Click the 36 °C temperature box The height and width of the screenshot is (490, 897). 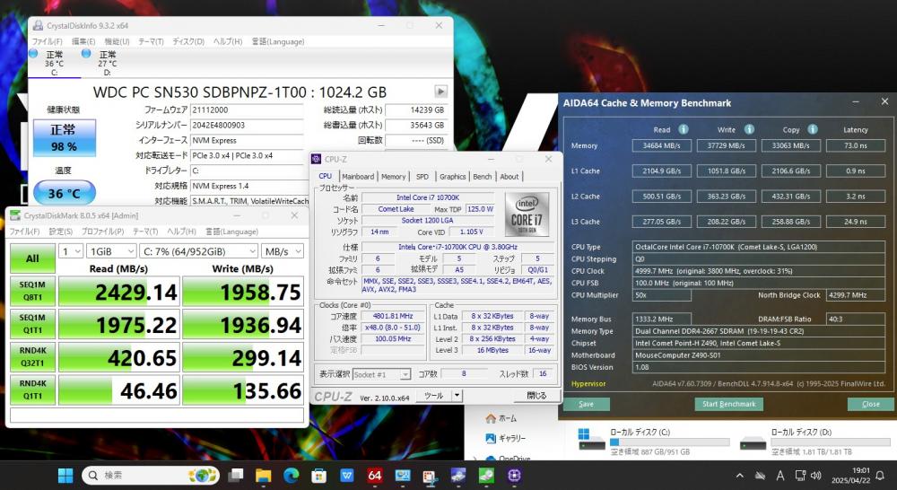(x=64, y=193)
